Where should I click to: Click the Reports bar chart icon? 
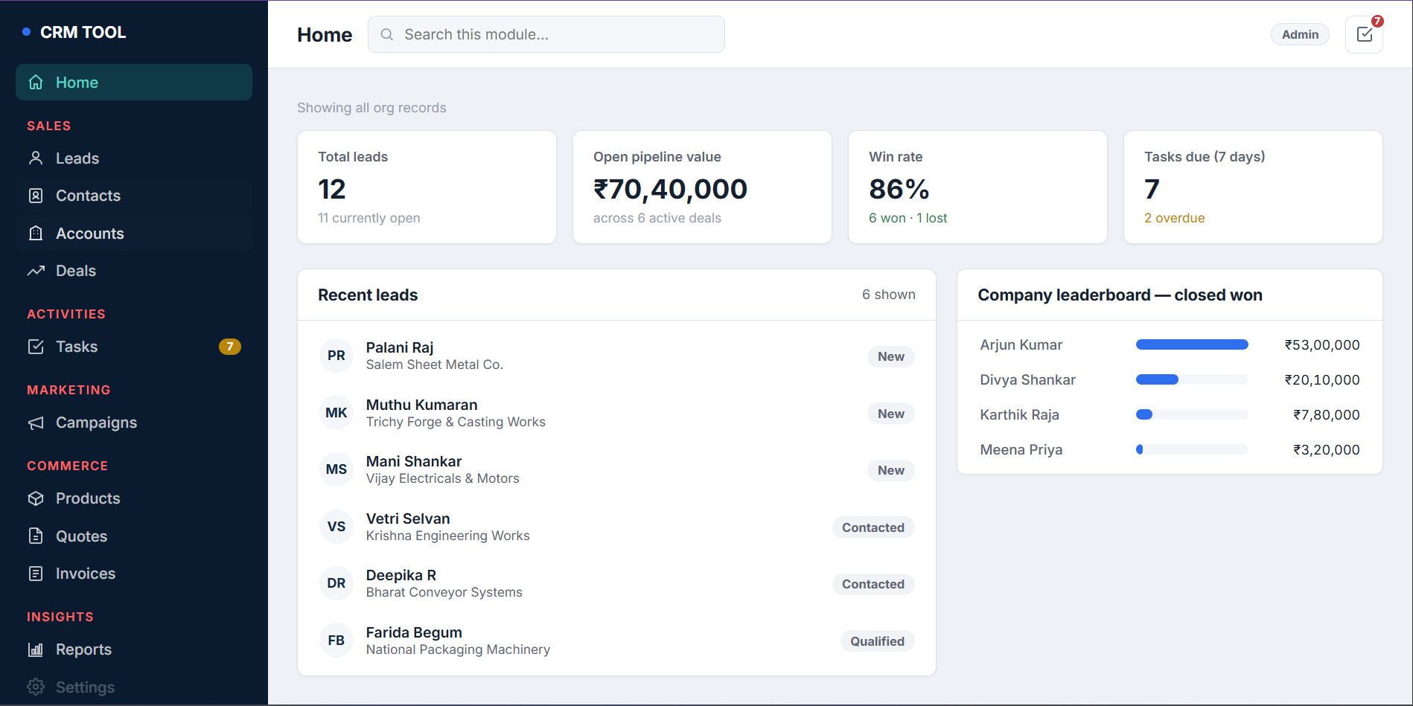tap(36, 649)
